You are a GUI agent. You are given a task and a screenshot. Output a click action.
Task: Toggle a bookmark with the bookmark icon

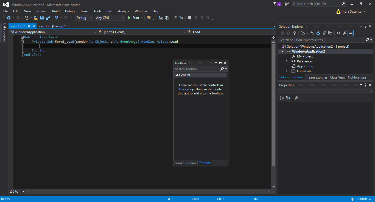[x=189, y=18]
